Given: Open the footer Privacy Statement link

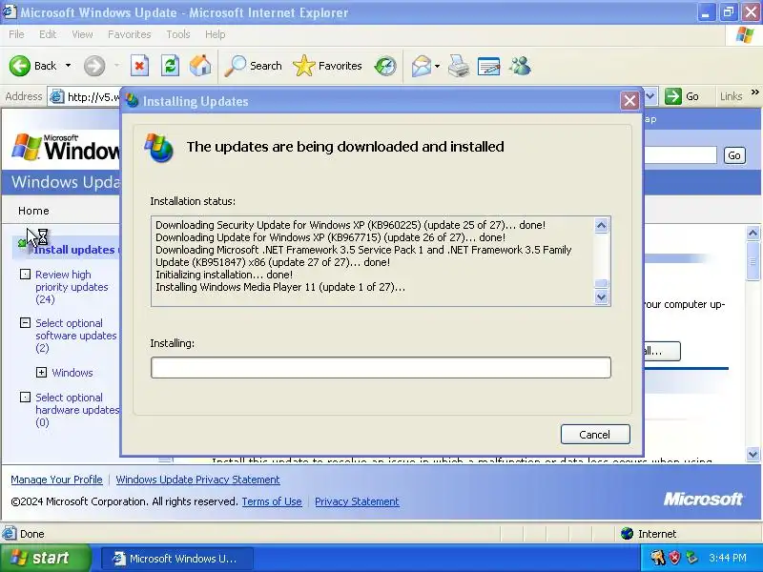Looking at the screenshot, I should (357, 501).
